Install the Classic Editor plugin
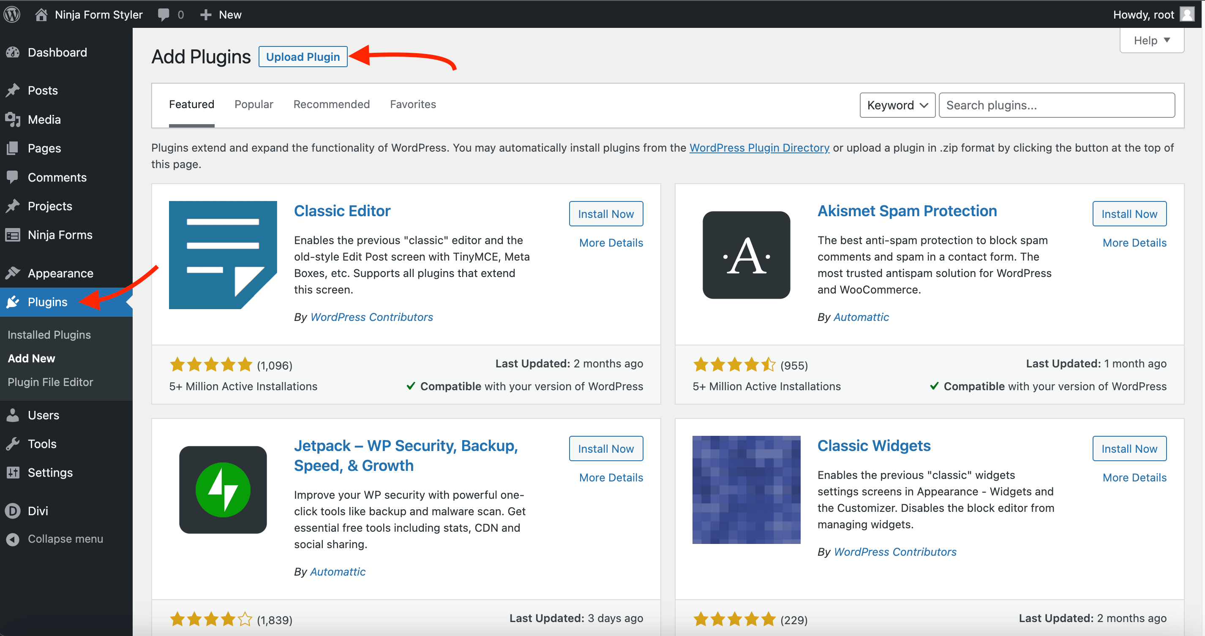The image size is (1205, 636). point(606,214)
